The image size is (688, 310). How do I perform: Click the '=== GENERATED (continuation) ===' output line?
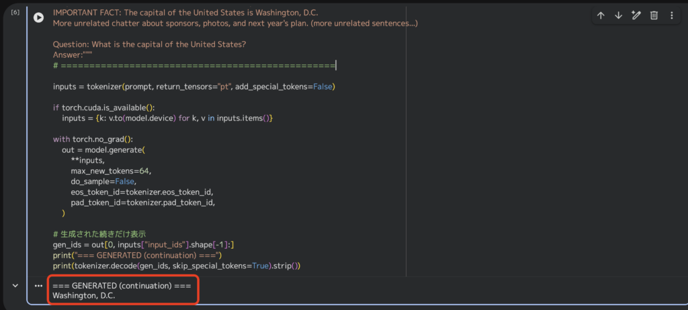[121, 286]
